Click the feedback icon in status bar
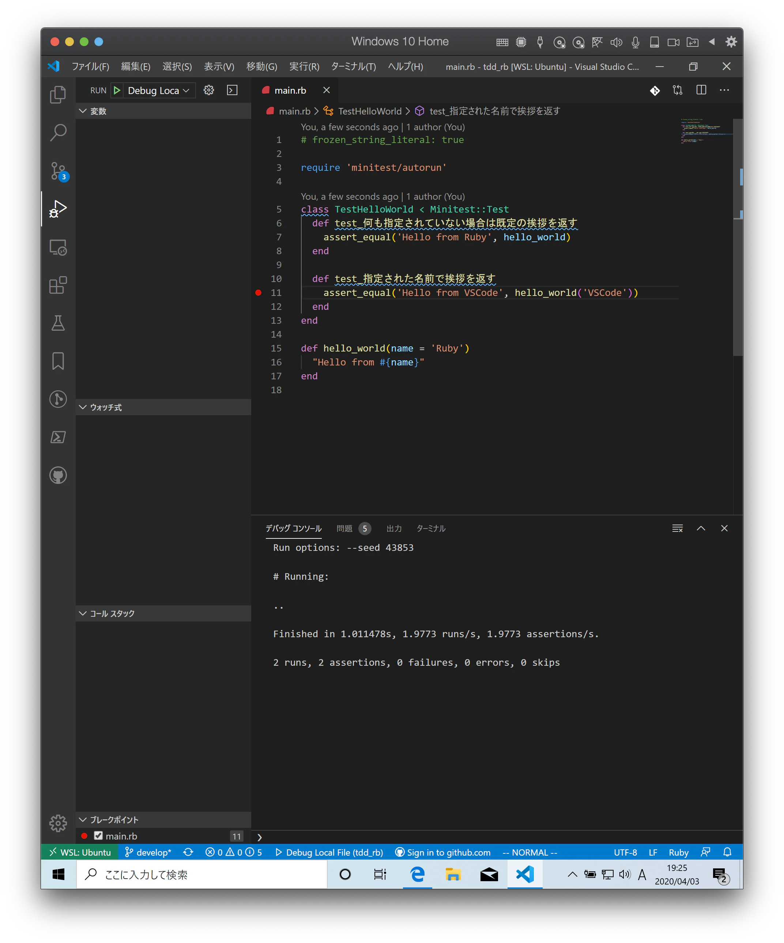 (706, 852)
